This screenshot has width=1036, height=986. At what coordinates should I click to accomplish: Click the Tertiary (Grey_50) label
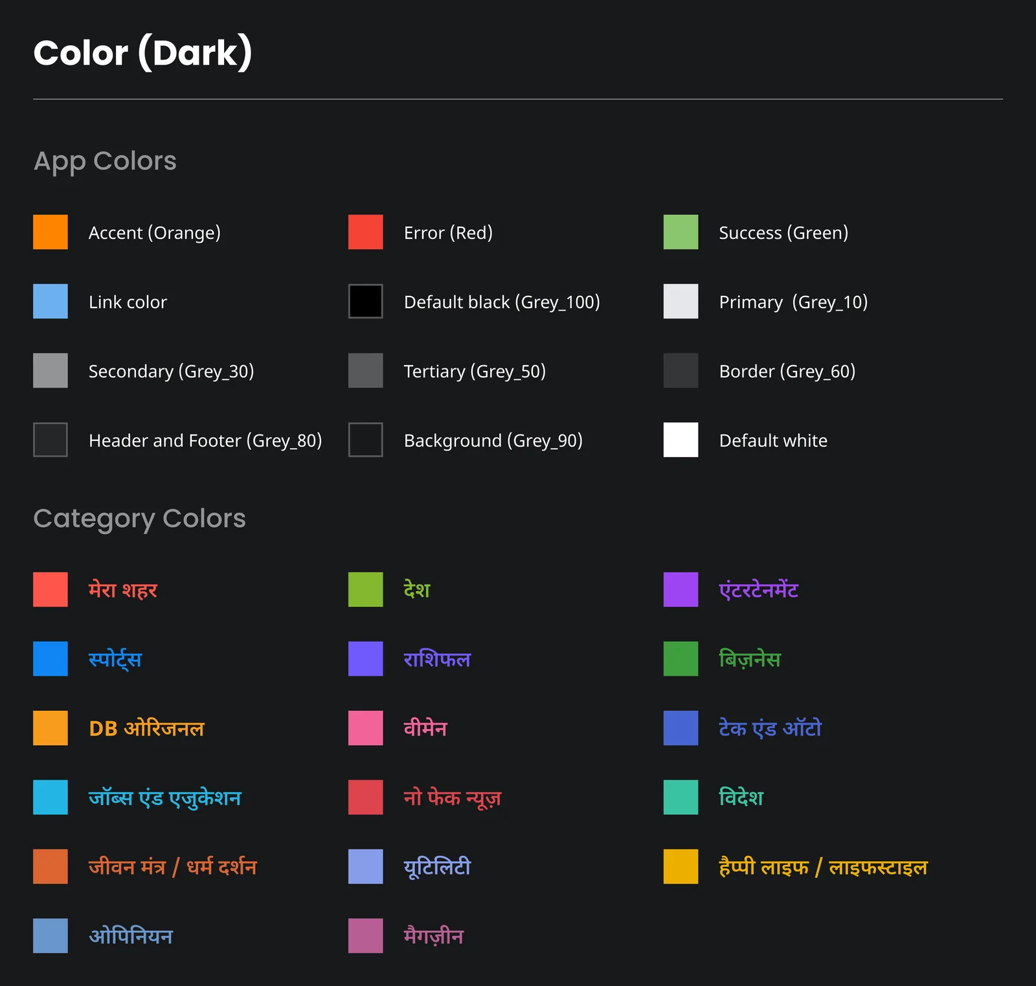click(475, 371)
